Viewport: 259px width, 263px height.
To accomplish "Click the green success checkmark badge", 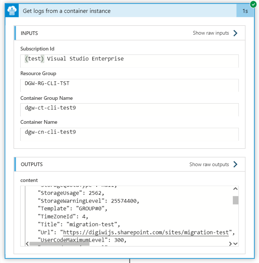I will (x=253, y=4).
